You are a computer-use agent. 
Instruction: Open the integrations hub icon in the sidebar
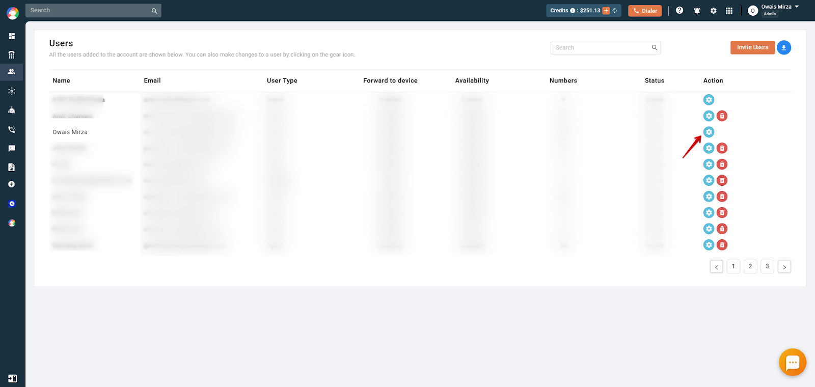tap(12, 91)
